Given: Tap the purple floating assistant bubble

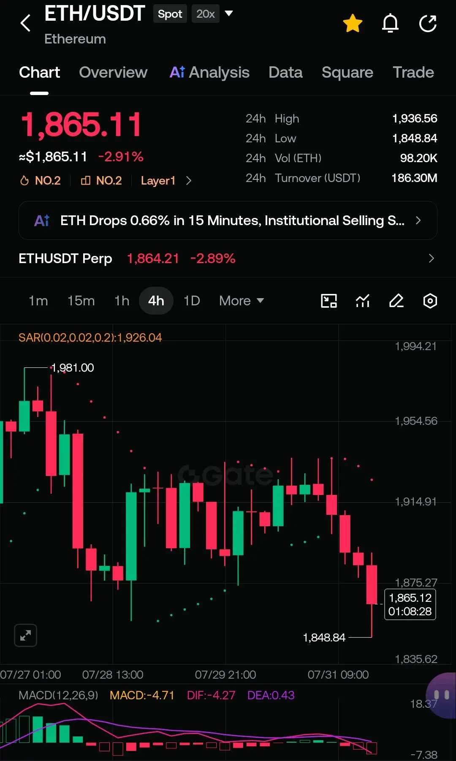Looking at the screenshot, I should [442, 695].
